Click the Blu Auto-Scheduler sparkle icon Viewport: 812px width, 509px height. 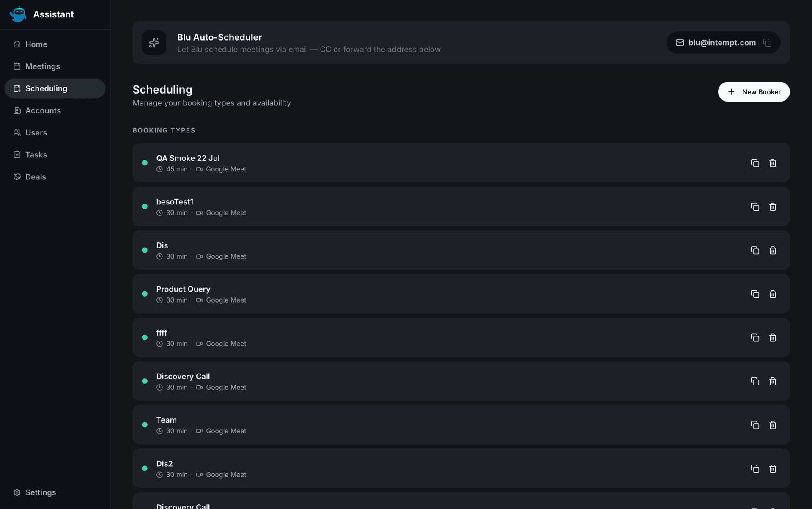[154, 43]
